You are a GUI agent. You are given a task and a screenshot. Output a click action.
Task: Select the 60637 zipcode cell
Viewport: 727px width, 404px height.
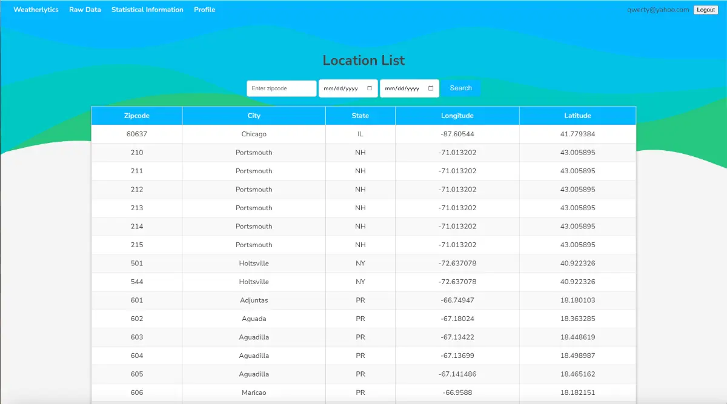137,134
